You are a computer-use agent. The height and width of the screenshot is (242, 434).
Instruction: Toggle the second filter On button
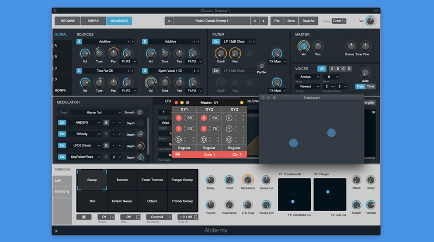(x=216, y=71)
